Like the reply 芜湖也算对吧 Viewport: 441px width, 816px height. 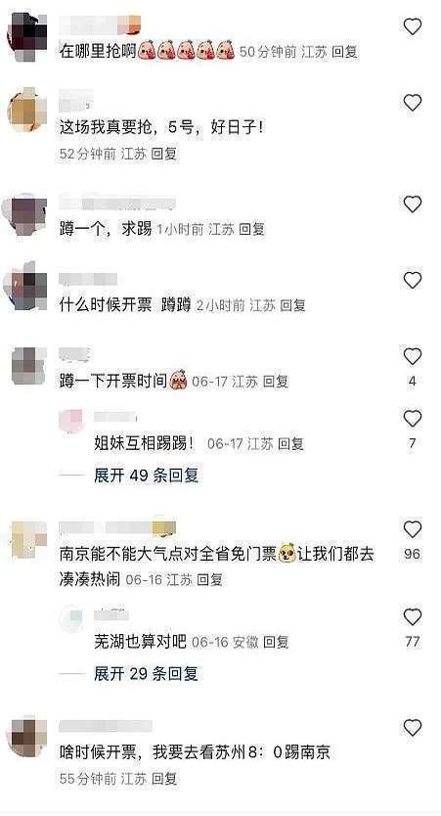pos(412,617)
